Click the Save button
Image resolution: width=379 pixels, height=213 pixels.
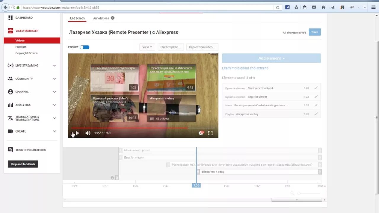click(314, 32)
